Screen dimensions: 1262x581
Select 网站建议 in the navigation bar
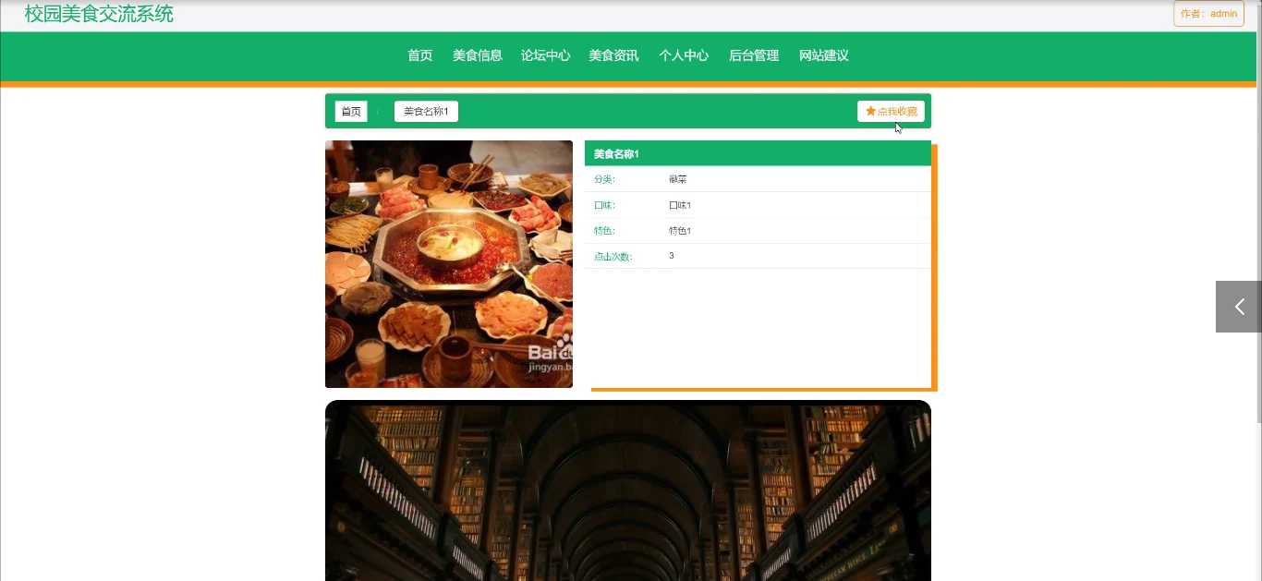tap(824, 55)
